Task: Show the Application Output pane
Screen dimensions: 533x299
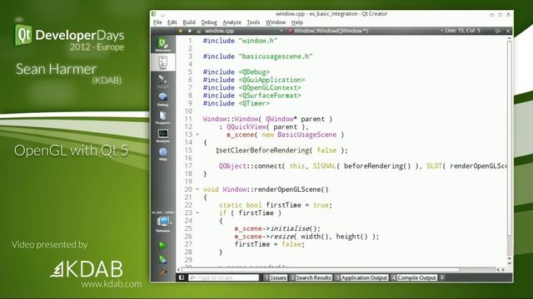Action: (x=361, y=277)
